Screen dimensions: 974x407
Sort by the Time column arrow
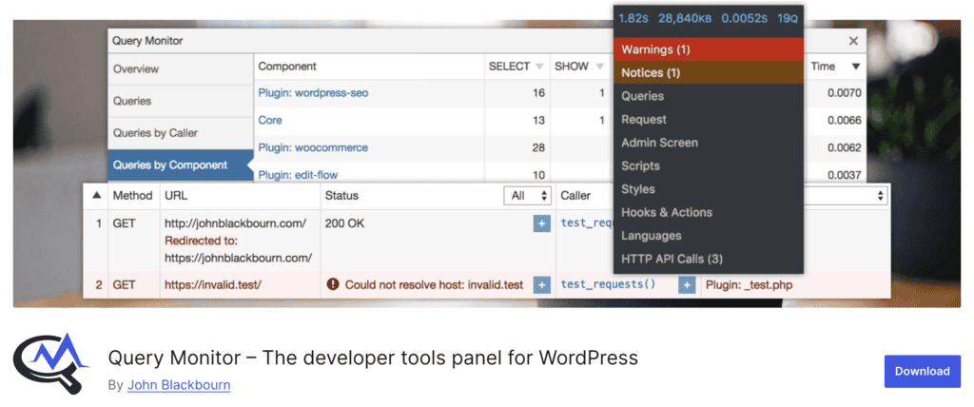(856, 67)
